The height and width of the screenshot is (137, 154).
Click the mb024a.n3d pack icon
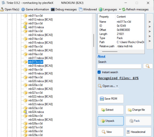click(25, 116)
